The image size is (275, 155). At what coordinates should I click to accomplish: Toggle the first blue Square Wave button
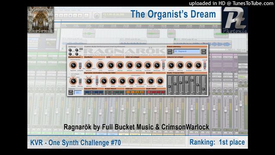pyautogui.click(x=87, y=92)
